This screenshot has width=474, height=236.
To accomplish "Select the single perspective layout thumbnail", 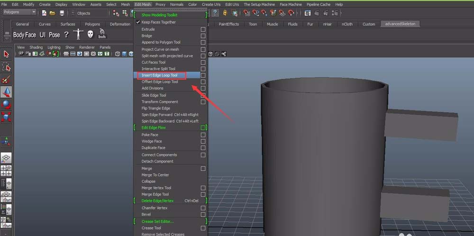I will [x=6, y=158].
